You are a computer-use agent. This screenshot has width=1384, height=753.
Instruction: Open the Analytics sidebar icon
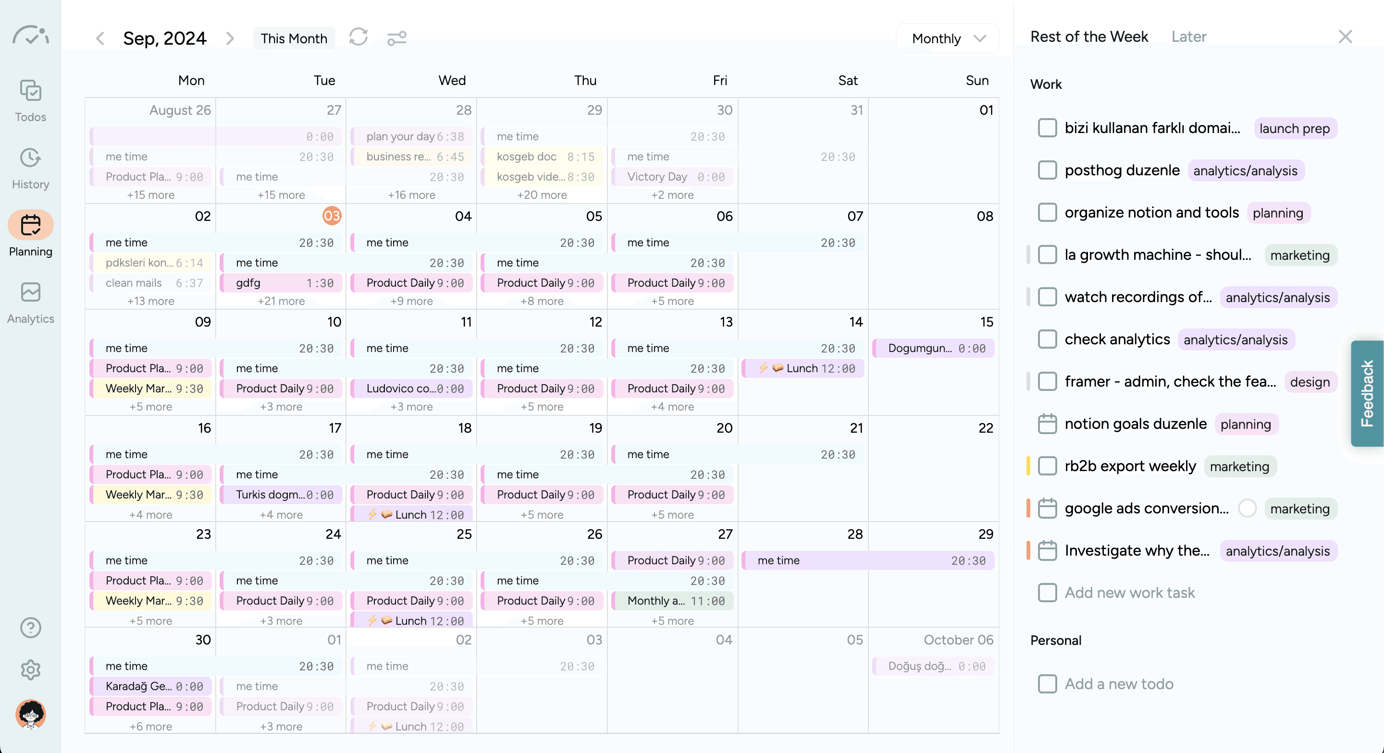pyautogui.click(x=31, y=303)
